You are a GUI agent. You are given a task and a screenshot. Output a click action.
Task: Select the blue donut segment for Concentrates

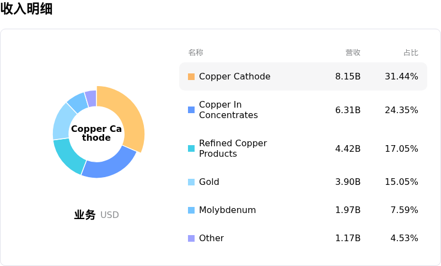click(x=110, y=164)
